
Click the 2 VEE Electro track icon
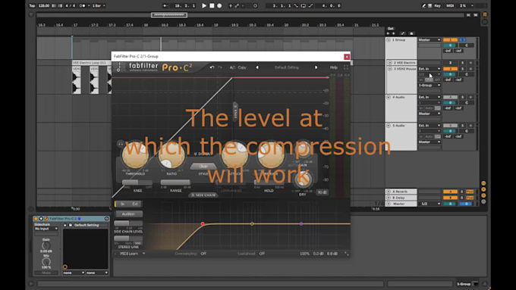389,62
